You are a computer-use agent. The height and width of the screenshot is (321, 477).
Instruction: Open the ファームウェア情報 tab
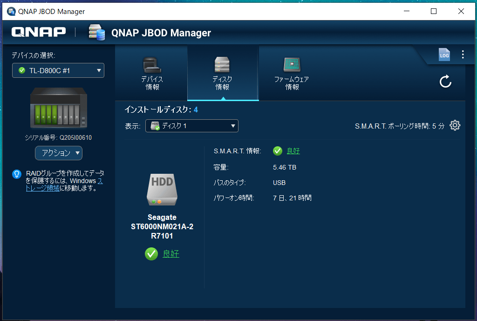point(292,73)
